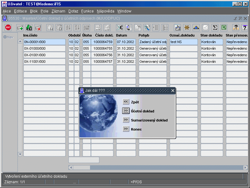Open the Funkce menu

tap(87, 11)
